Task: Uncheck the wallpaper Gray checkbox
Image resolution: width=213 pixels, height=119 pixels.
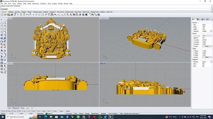Action: pos(203,66)
